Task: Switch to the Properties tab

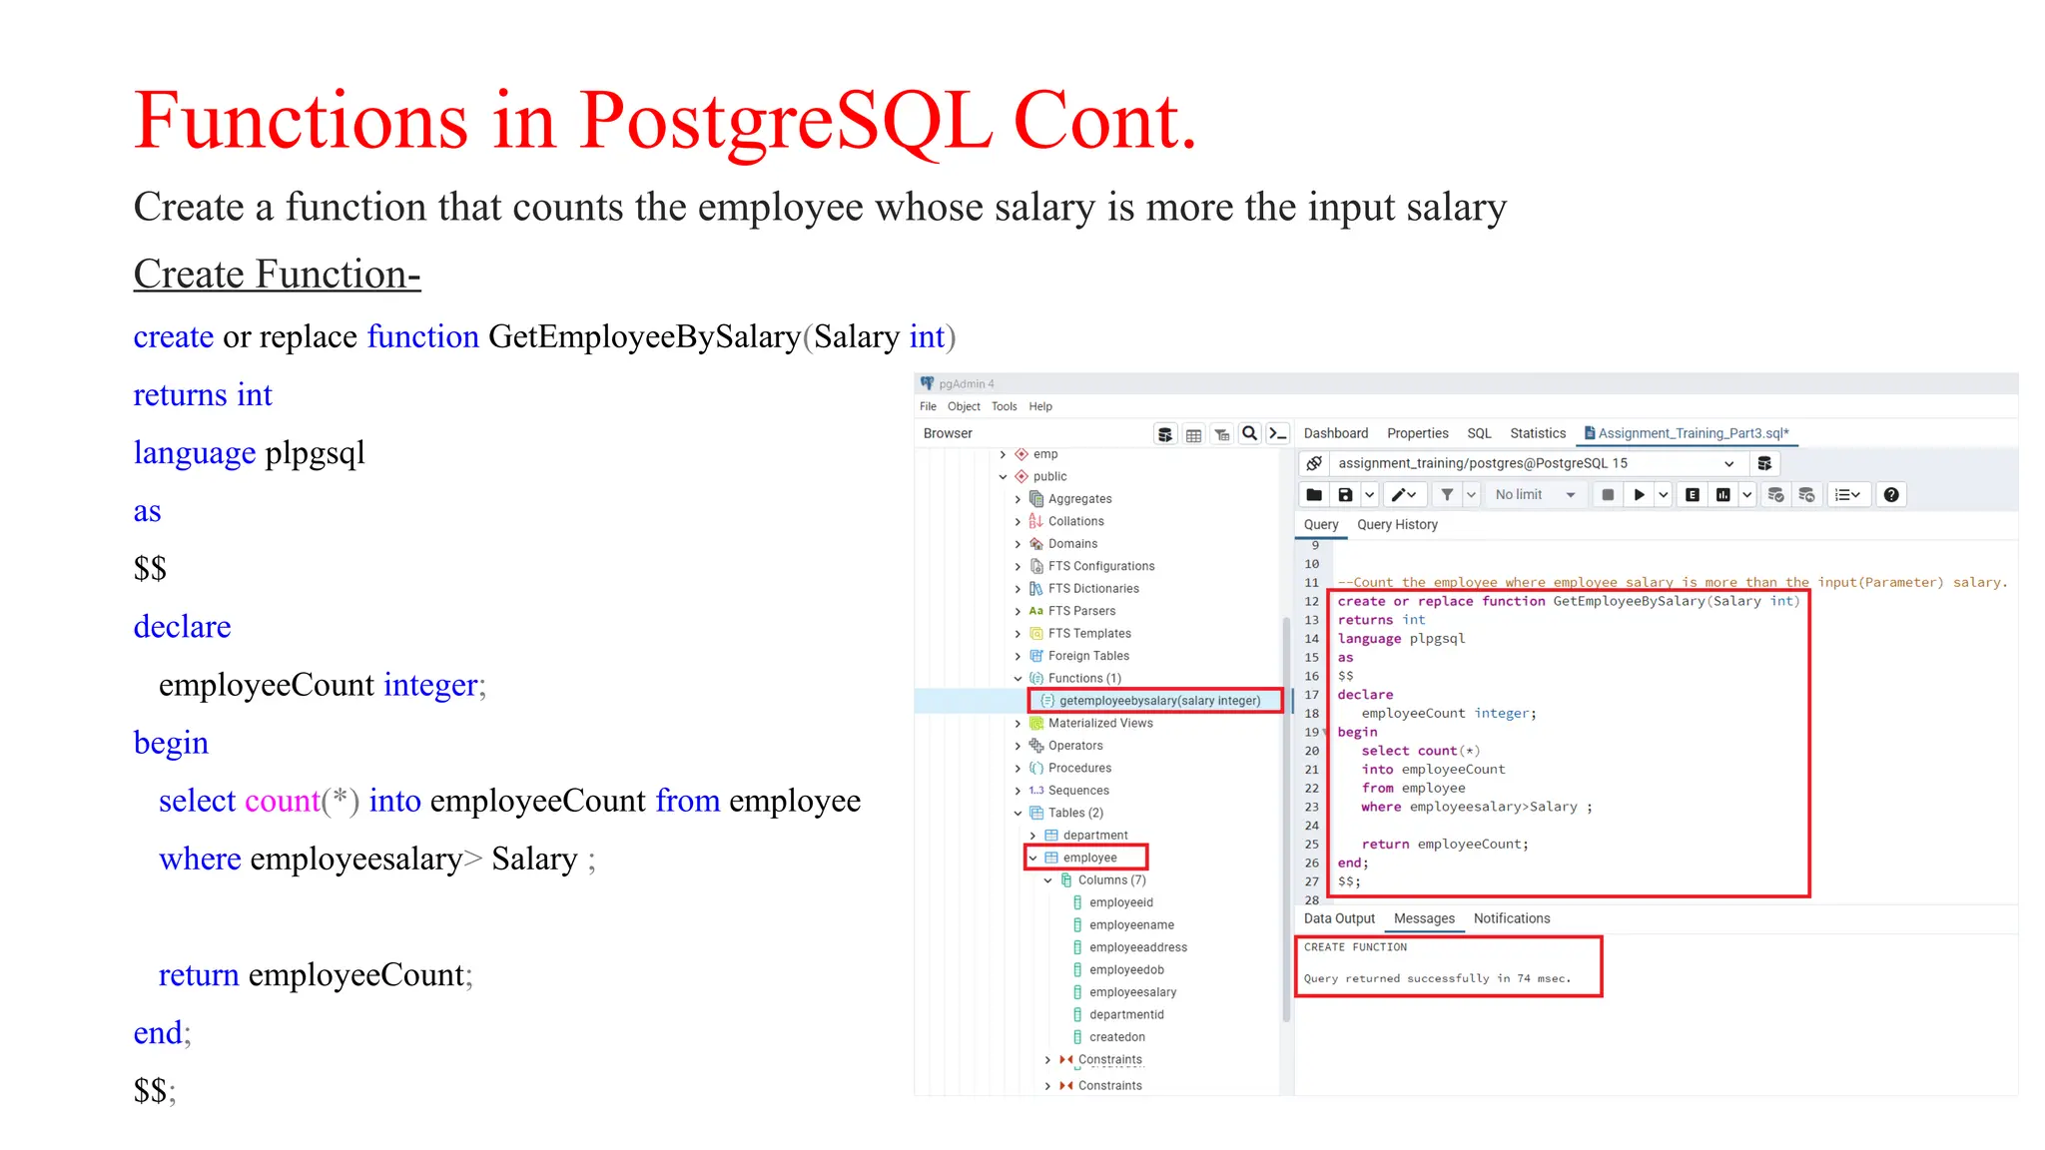Action: pos(1417,433)
